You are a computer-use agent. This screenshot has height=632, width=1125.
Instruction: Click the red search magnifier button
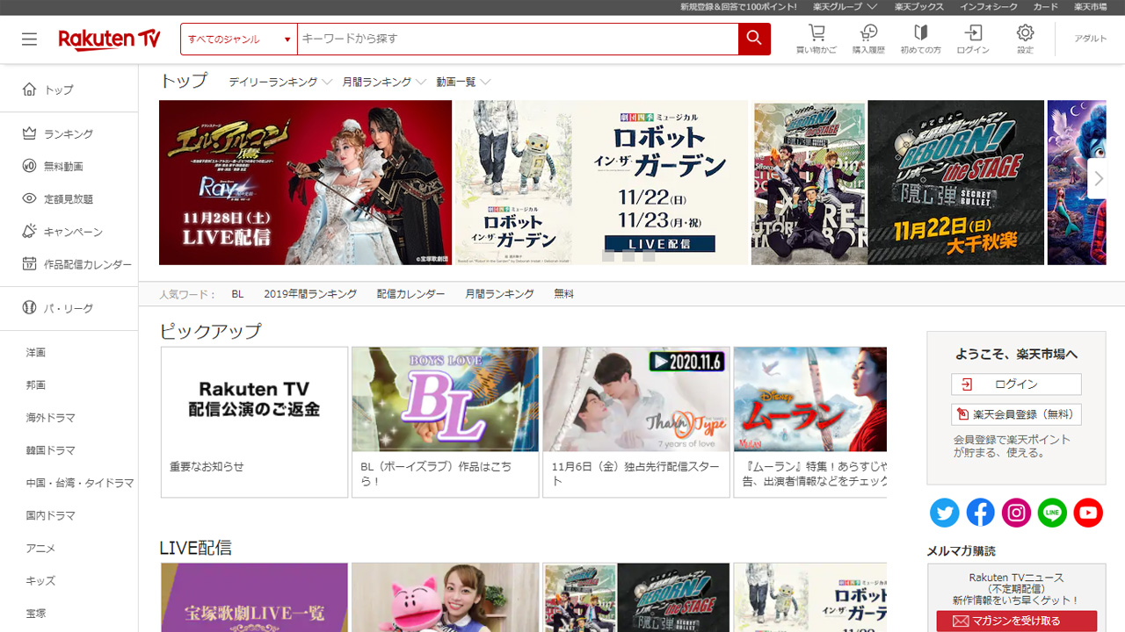(754, 39)
